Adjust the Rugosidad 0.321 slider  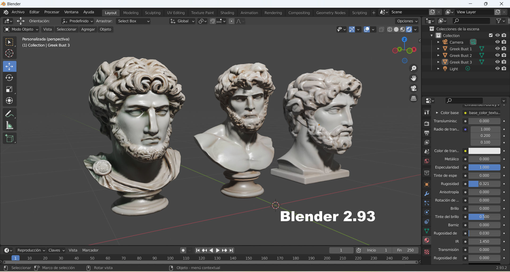(484, 184)
